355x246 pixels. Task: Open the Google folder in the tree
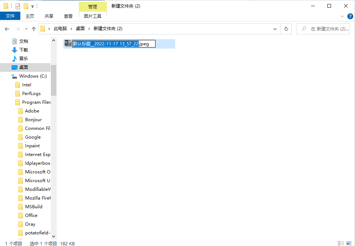click(x=33, y=137)
